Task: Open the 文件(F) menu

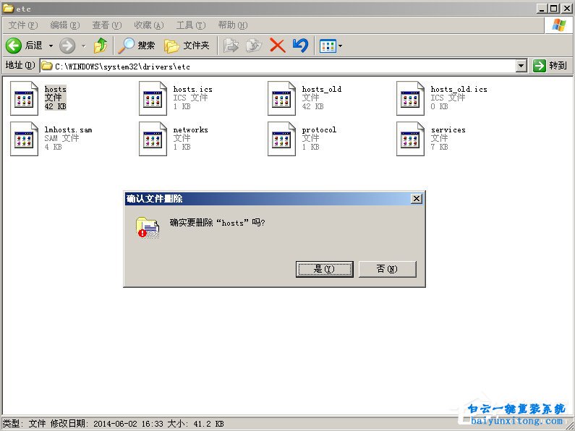Action: click(x=22, y=25)
